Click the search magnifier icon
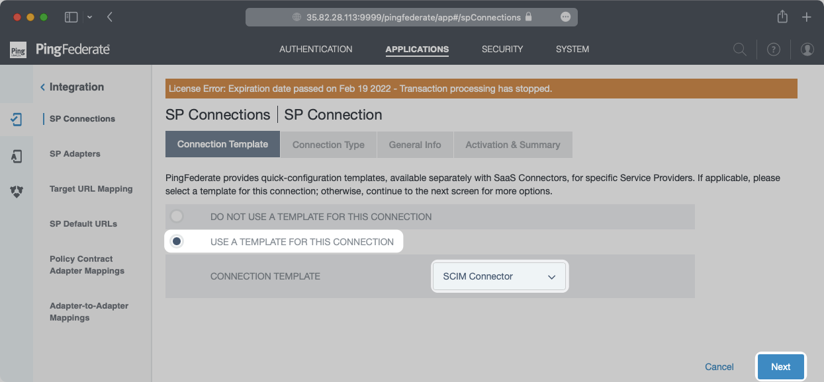The height and width of the screenshot is (382, 824). pos(739,50)
